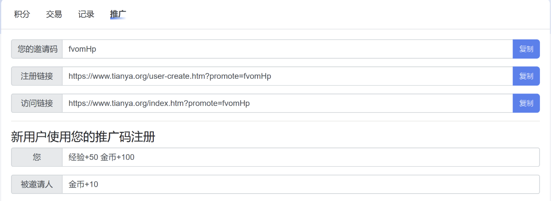Copy the invitation code fvomHp
Viewport: 551px width, 201px height.
[526, 49]
